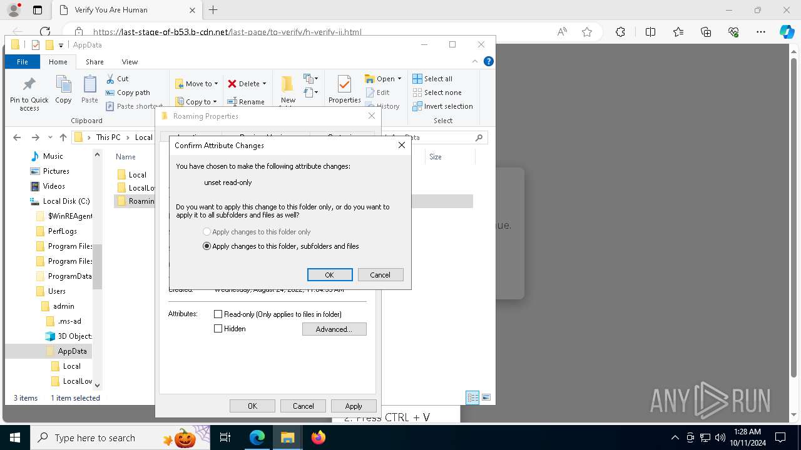Select Music in navigation pane

[47, 156]
